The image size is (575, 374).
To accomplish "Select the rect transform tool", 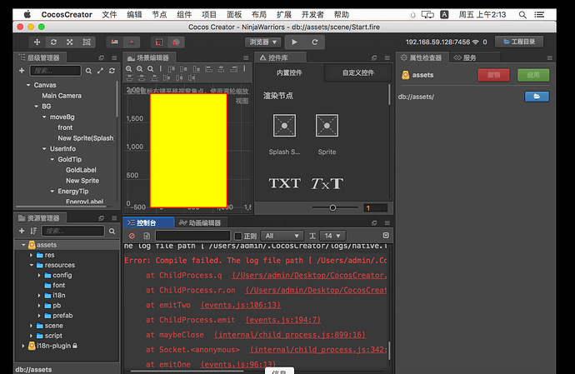I will [87, 42].
